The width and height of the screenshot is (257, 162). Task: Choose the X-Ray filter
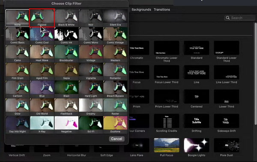click(x=42, y=124)
